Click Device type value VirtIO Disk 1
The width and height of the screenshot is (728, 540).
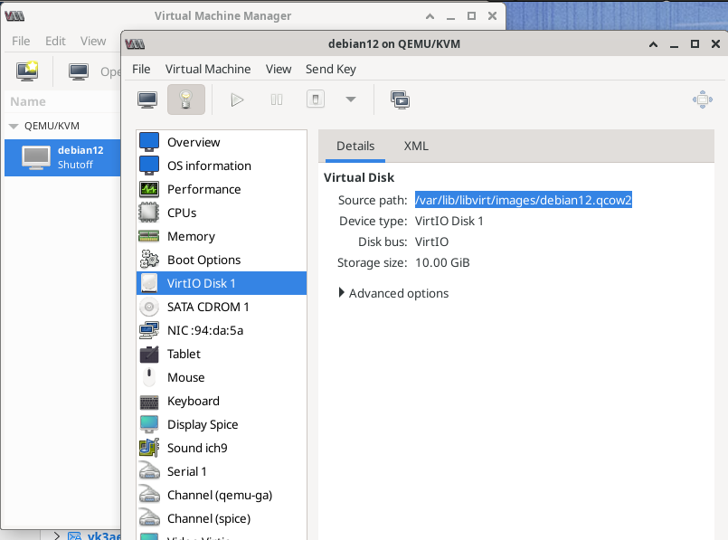(449, 221)
